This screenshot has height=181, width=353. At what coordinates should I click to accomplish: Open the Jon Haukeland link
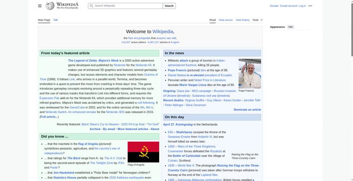64,173
